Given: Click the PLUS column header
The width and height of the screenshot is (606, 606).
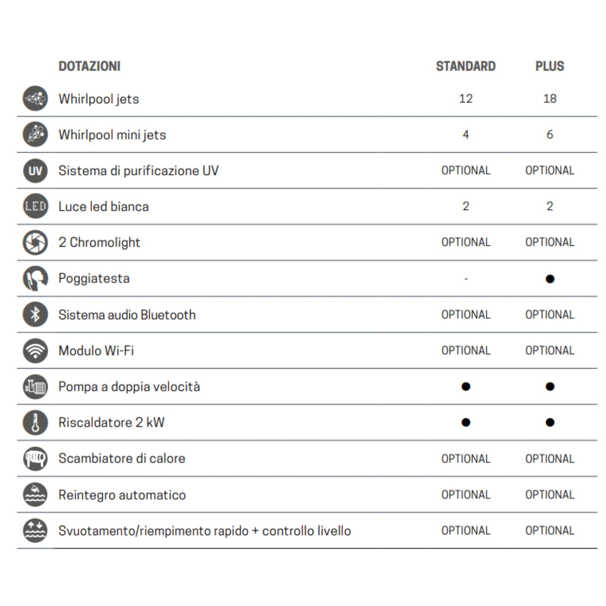Looking at the screenshot, I should coord(550,66).
